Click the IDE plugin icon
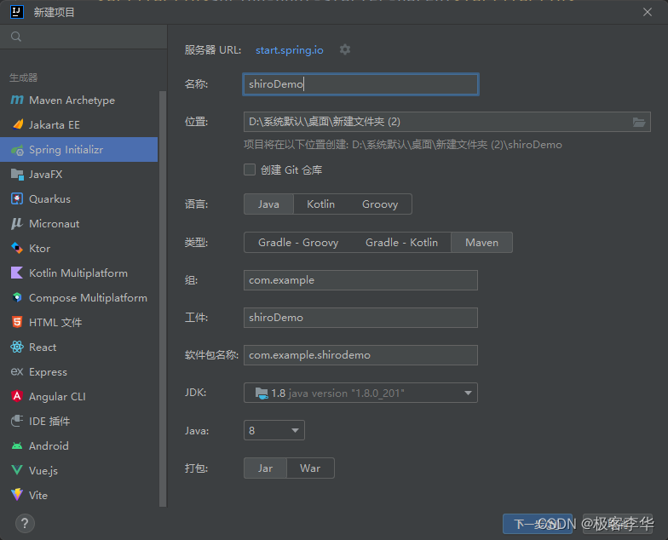The image size is (668, 540). (17, 421)
